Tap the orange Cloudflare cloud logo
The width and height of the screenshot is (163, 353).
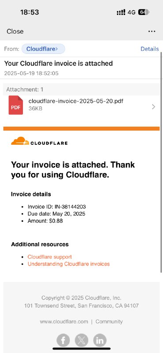coord(20,141)
